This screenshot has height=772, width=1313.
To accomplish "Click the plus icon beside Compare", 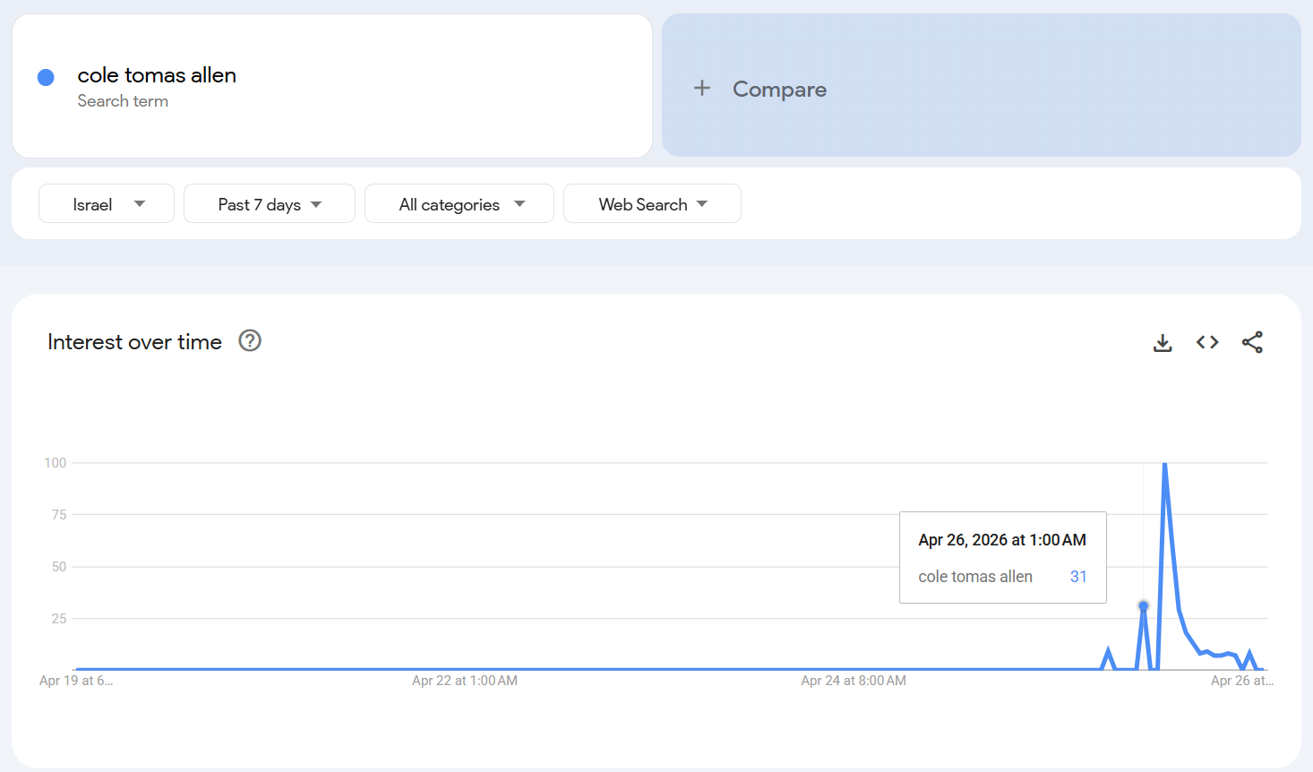I will (x=702, y=88).
